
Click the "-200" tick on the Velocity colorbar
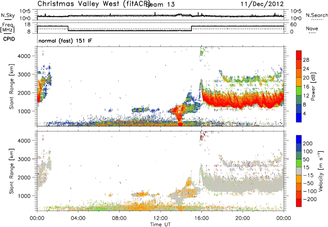coord(310,200)
